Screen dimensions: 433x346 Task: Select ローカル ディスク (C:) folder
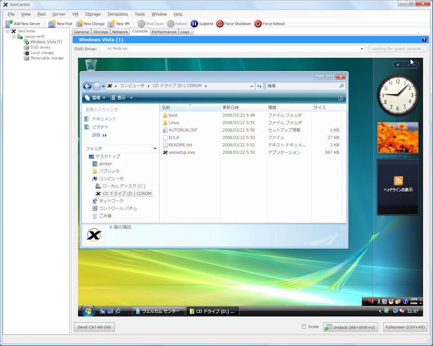tap(120, 186)
